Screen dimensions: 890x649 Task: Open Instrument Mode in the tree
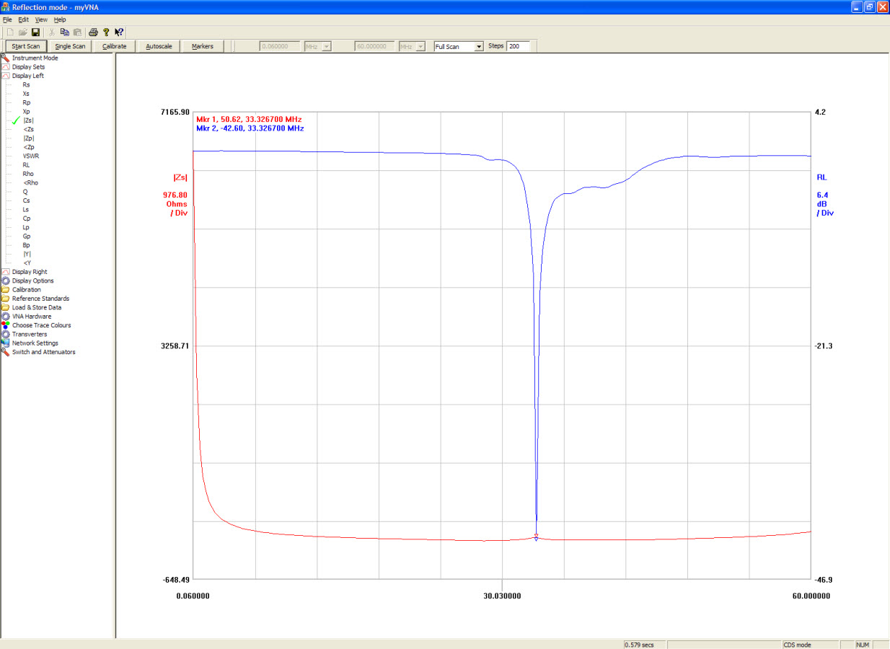[x=35, y=58]
